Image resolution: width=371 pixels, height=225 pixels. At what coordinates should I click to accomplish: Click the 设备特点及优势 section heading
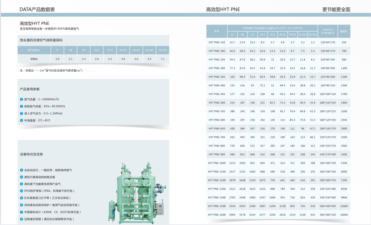point(31,154)
